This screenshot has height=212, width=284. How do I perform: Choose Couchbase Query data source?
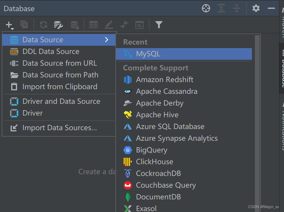184,185
